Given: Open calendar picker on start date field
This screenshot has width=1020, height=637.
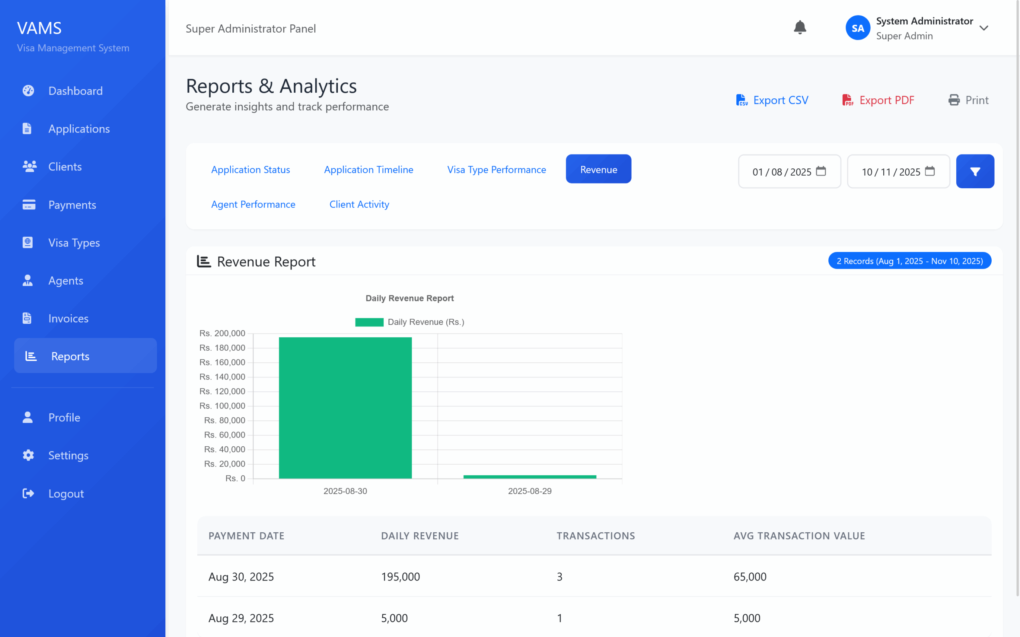Looking at the screenshot, I should click(821, 172).
